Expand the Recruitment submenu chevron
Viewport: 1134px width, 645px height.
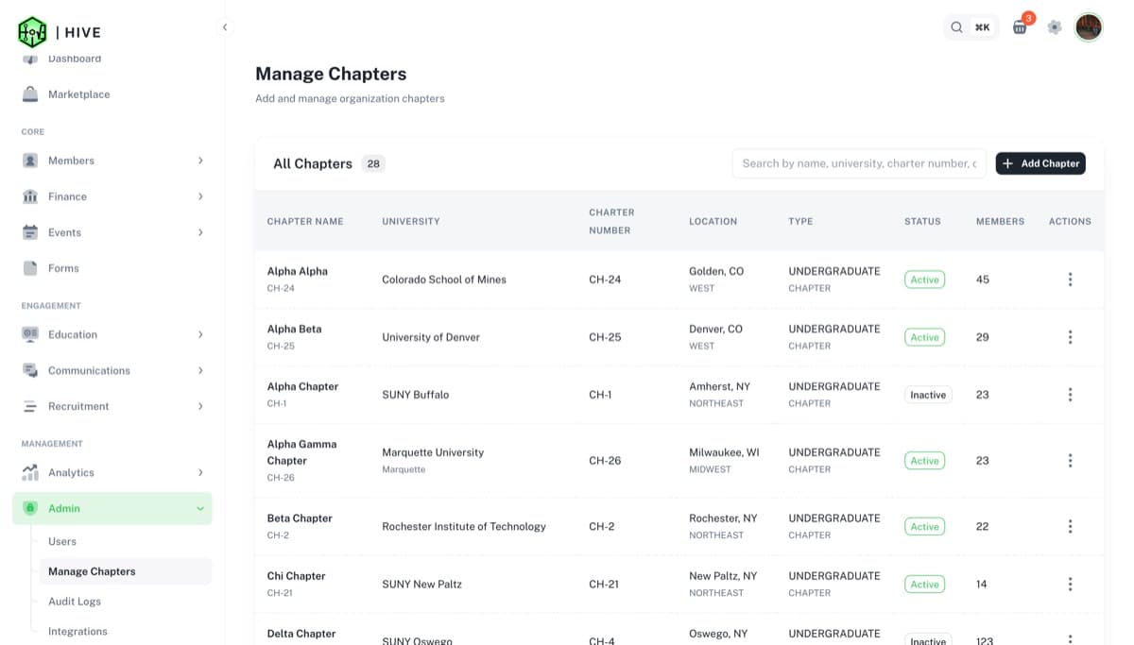(200, 406)
